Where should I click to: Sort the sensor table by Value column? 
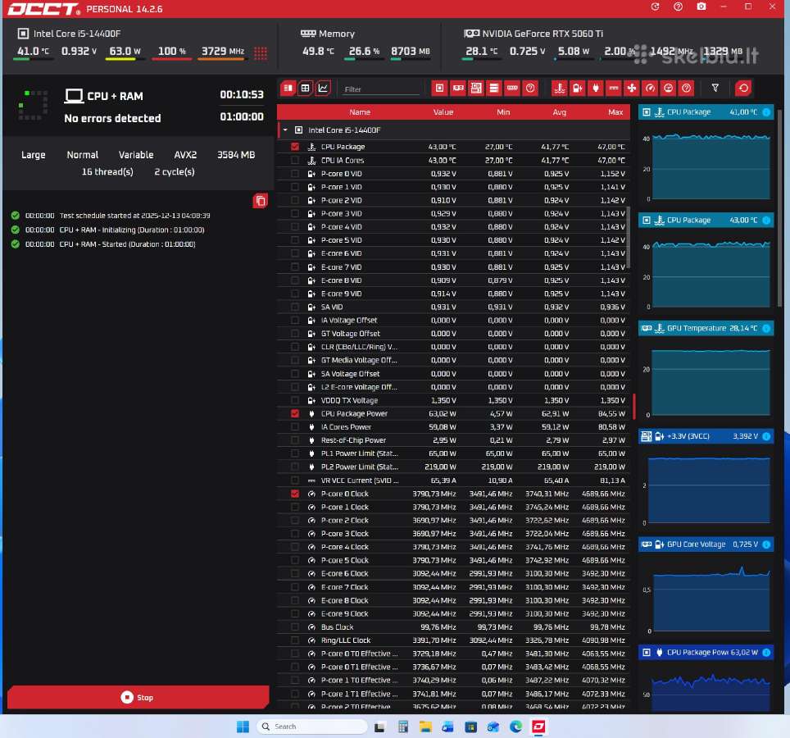point(443,112)
